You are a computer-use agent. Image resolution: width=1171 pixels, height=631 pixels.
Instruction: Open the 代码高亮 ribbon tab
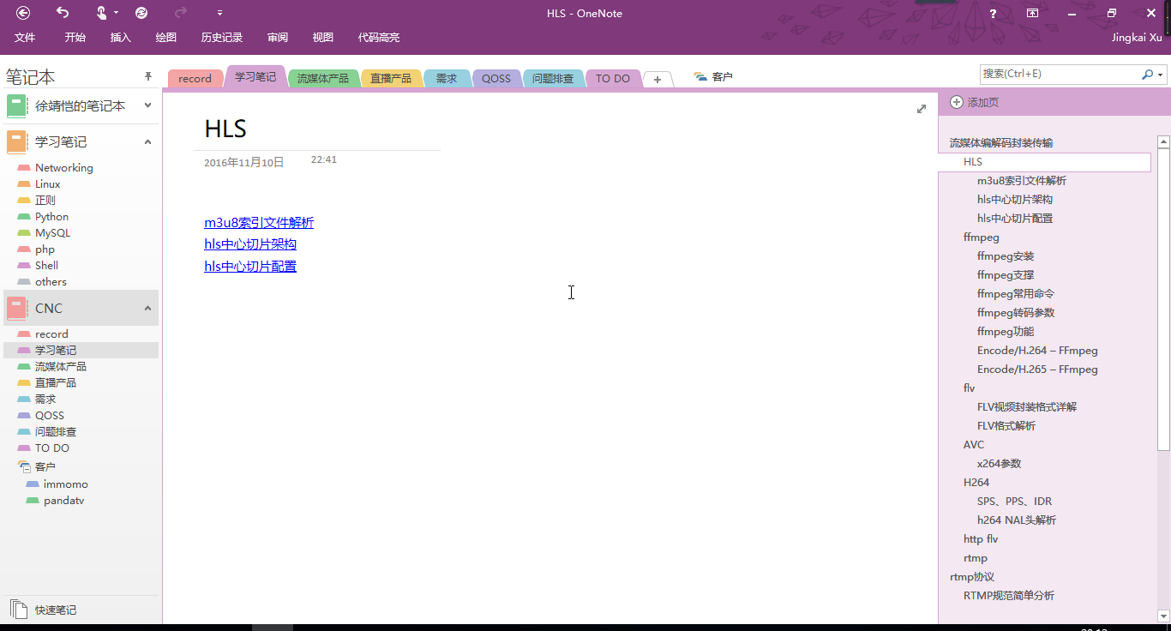click(x=379, y=38)
